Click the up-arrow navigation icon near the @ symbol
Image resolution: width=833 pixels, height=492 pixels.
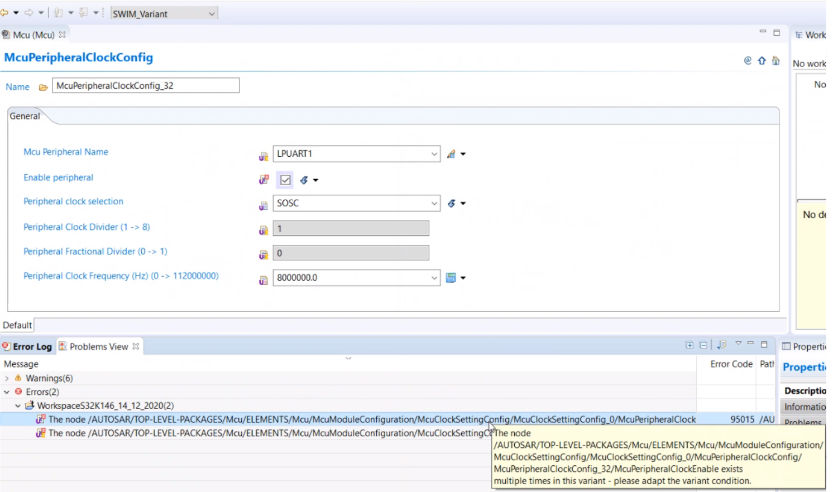(x=762, y=60)
